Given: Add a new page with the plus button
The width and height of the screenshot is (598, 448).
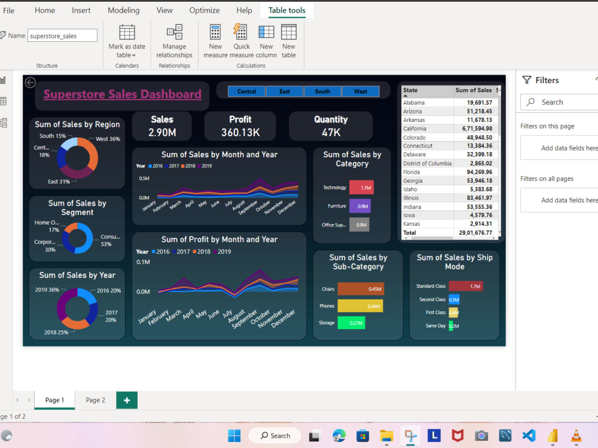Looking at the screenshot, I should pyautogui.click(x=126, y=400).
